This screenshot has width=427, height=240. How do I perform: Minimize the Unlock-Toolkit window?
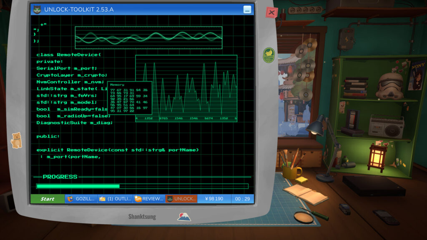pos(247,10)
